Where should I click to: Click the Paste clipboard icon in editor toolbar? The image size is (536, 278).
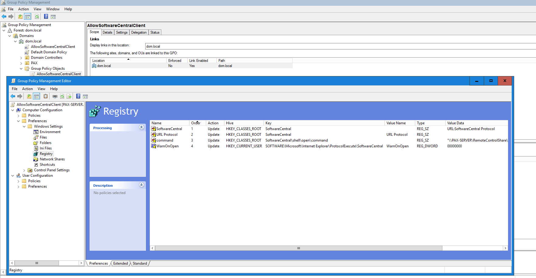pos(46,96)
